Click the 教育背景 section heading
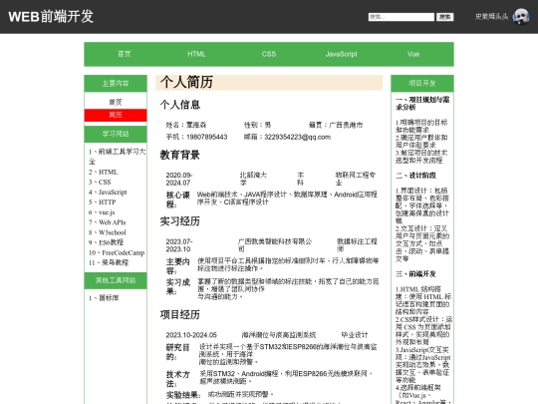Viewport: 538px width, 404px height. point(179,155)
